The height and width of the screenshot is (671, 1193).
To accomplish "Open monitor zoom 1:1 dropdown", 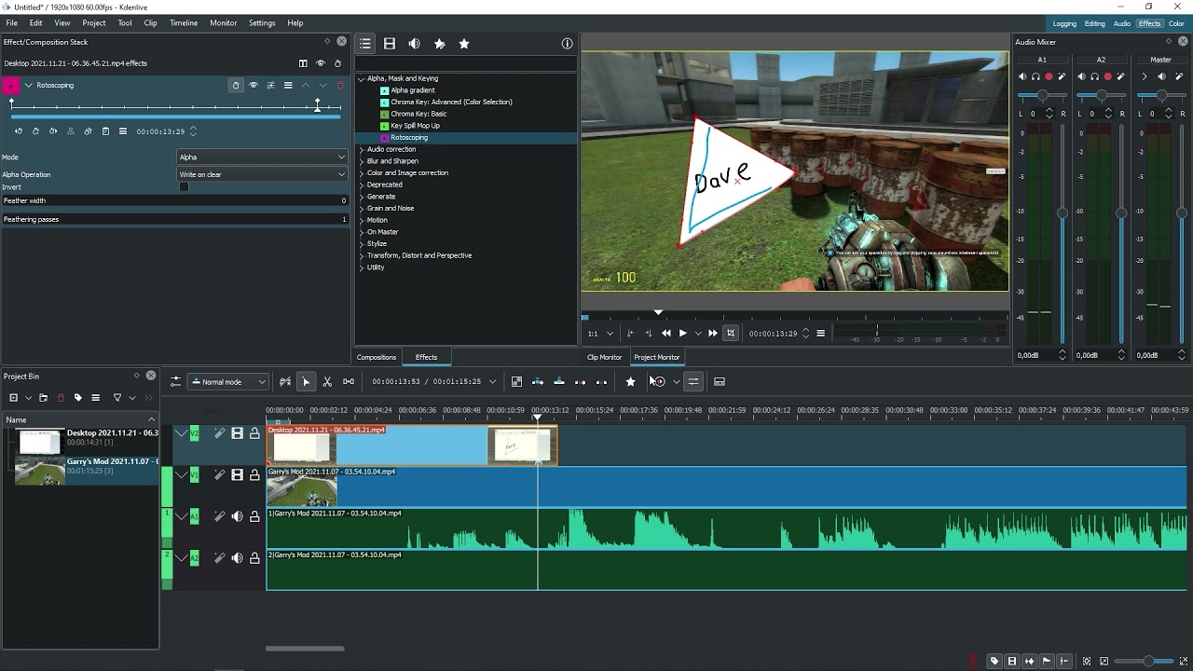I will [x=599, y=333].
